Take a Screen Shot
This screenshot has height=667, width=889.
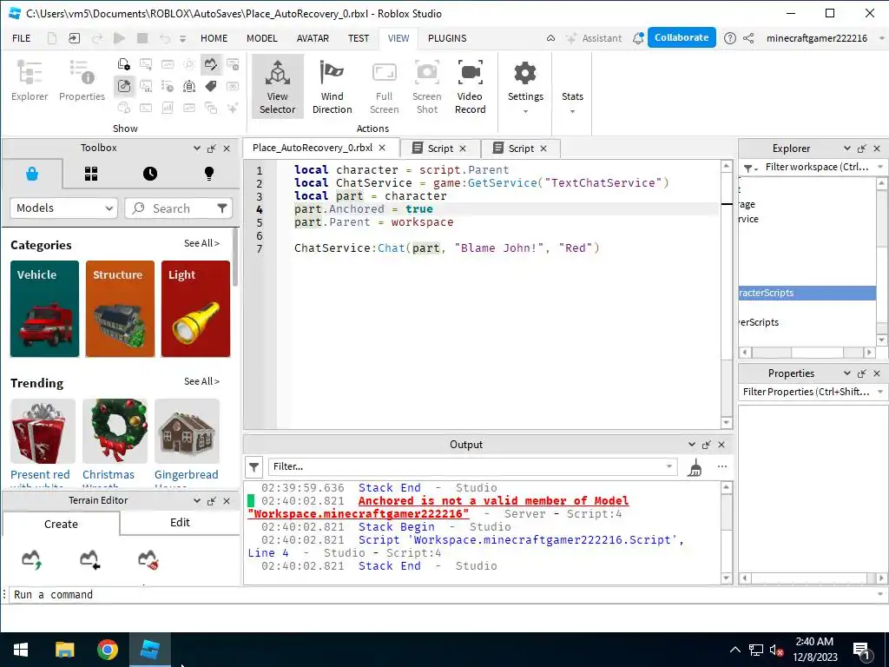coord(427,87)
